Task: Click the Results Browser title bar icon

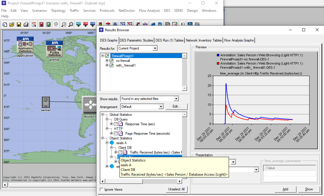Action: pyautogui.click(x=101, y=30)
